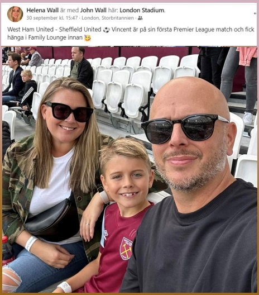Open the cropped post options dots menu

255,13
